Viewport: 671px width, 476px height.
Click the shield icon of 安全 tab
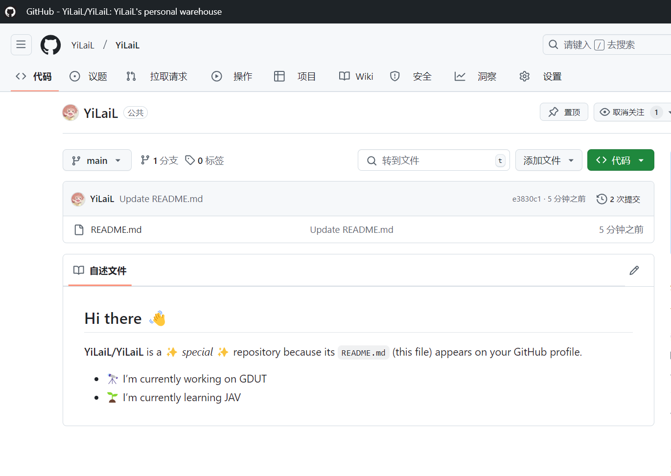click(394, 76)
